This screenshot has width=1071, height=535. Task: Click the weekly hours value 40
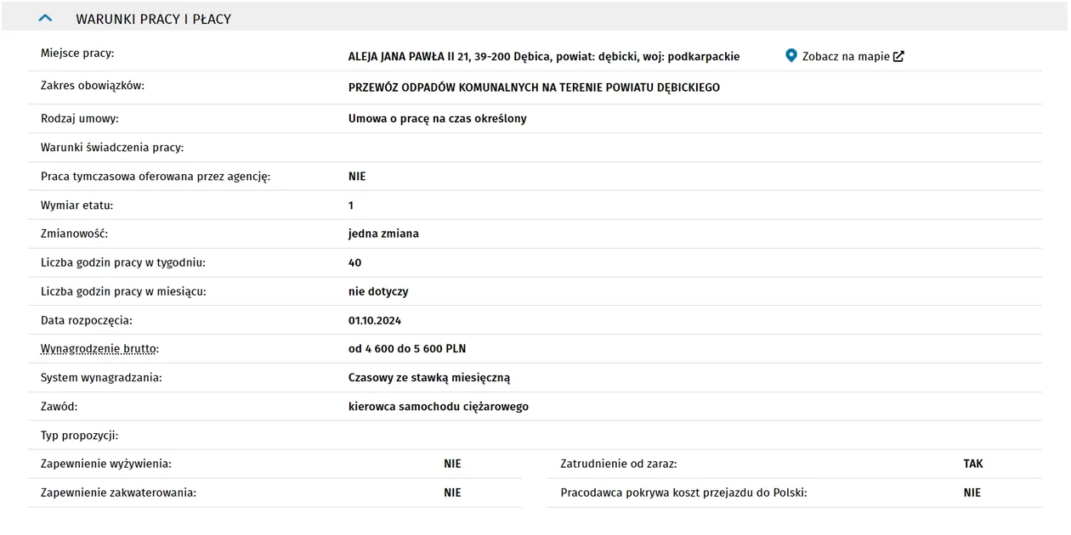(x=355, y=263)
